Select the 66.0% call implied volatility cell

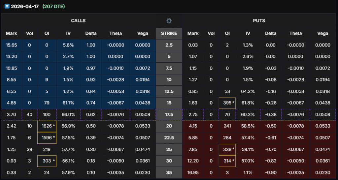(69, 115)
